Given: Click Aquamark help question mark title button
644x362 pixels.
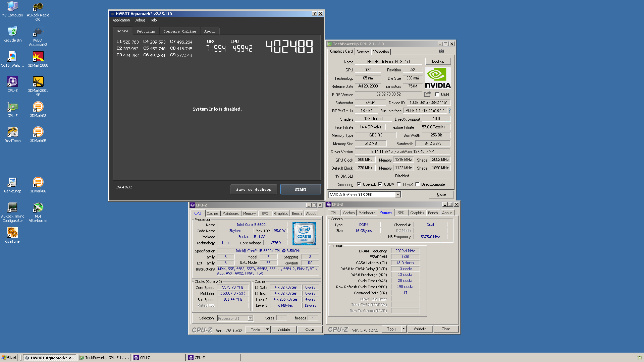Looking at the screenshot, I should (314, 14).
